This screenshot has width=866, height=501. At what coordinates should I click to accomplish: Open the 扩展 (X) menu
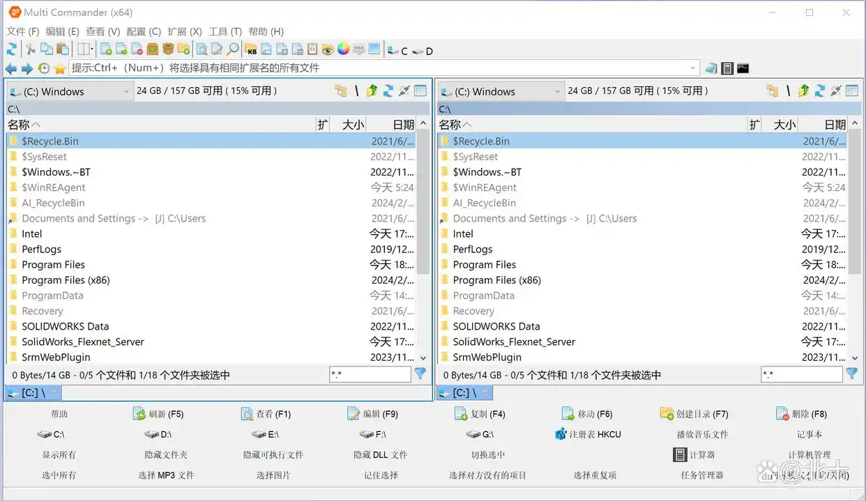pos(185,31)
